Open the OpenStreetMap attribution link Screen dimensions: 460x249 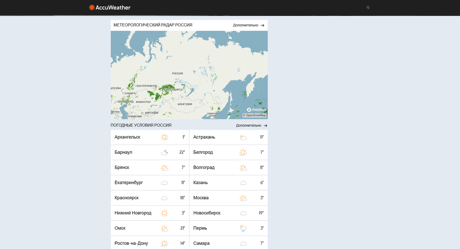[x=255, y=115]
